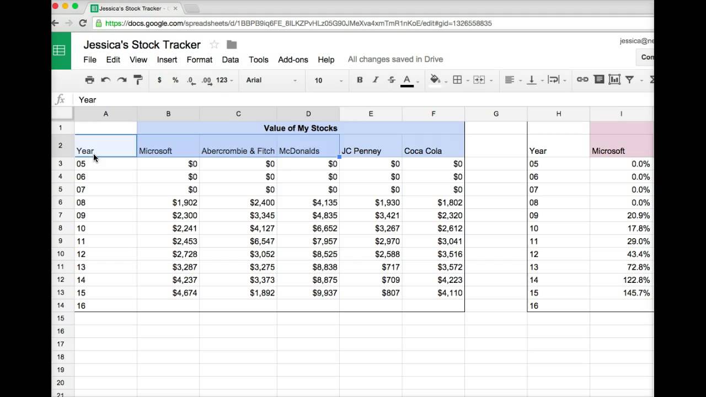Open the Add-ons menu
706x397 pixels.
tap(293, 60)
